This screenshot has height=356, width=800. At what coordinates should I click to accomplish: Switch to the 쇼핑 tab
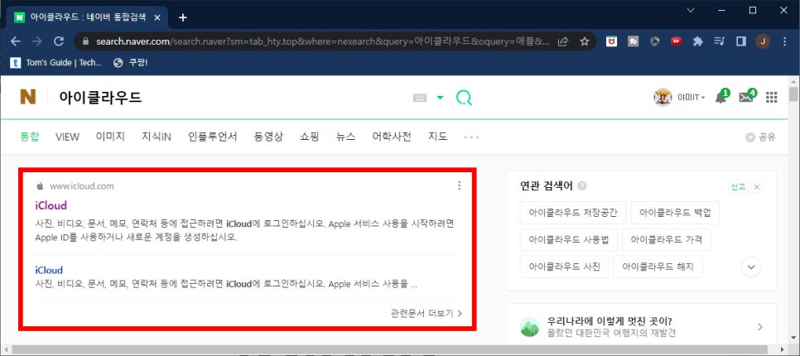pyautogui.click(x=310, y=137)
